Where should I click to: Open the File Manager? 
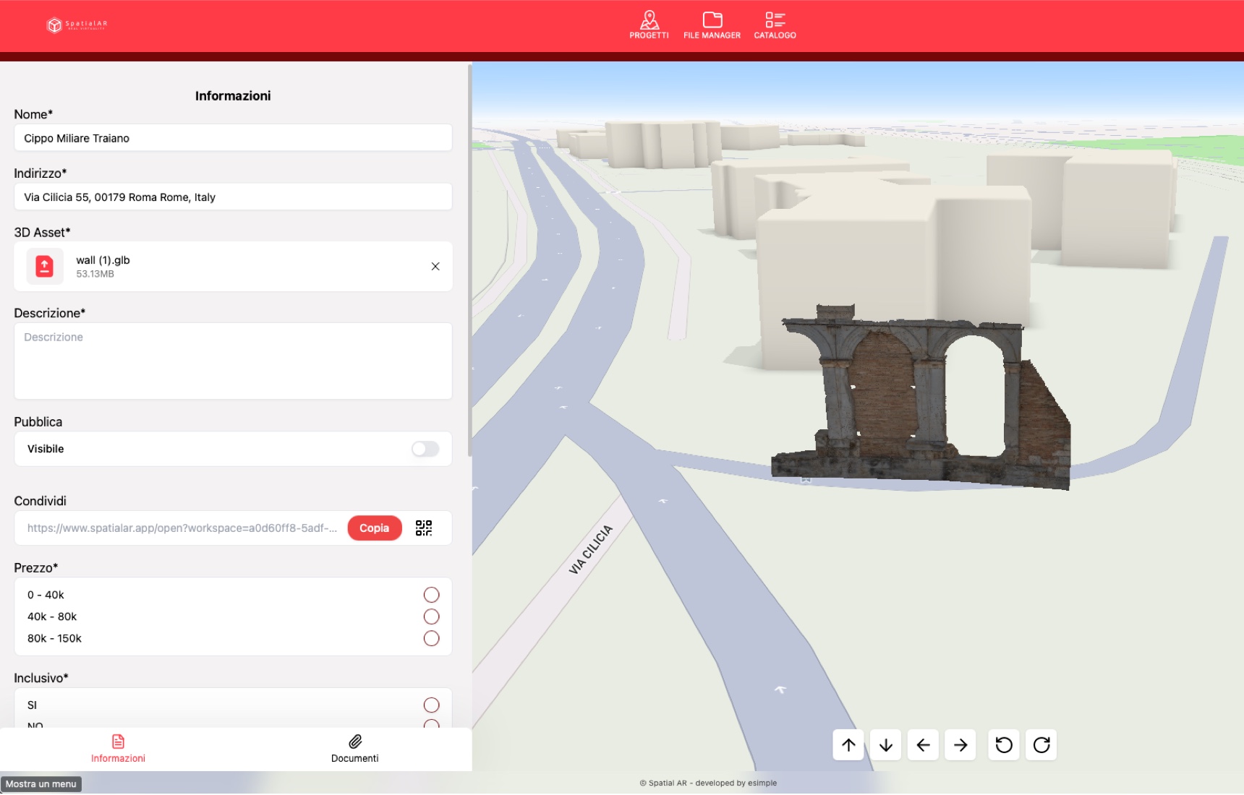712,25
